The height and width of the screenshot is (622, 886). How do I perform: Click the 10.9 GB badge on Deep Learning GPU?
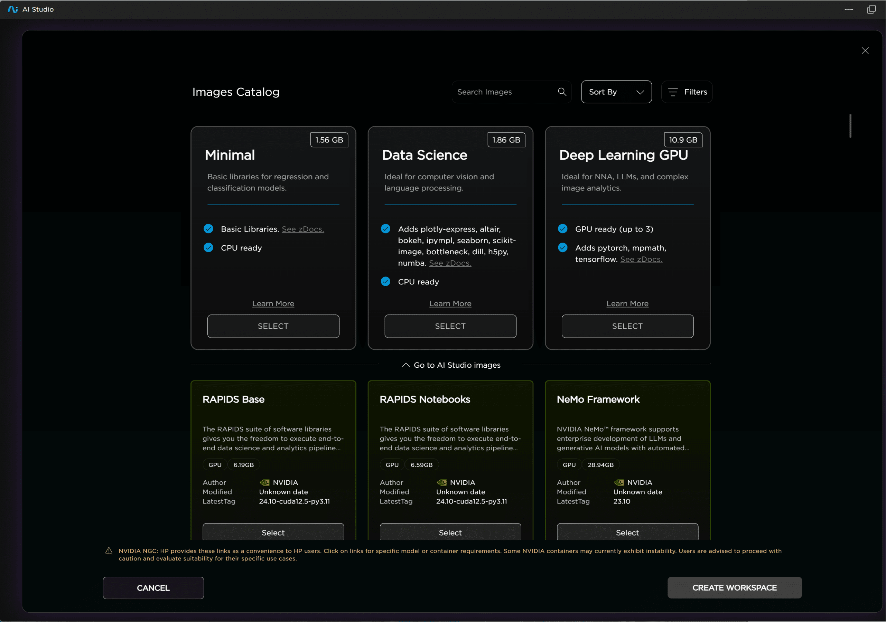[683, 140]
